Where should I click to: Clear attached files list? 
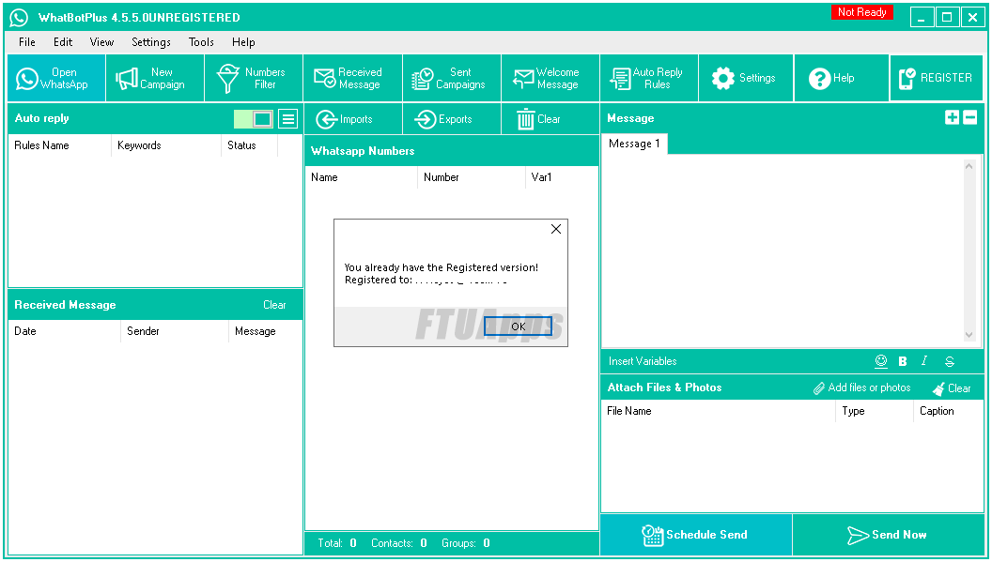[x=952, y=388]
